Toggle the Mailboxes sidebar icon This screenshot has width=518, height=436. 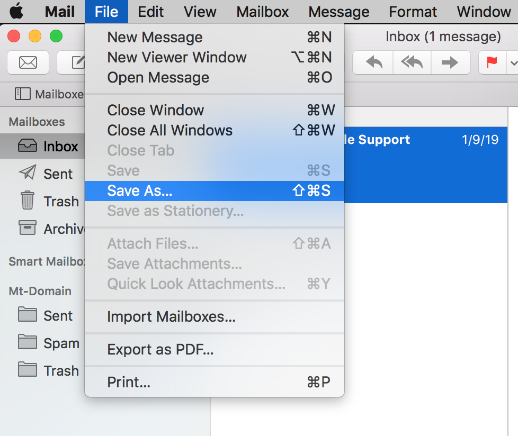pyautogui.click(x=21, y=93)
